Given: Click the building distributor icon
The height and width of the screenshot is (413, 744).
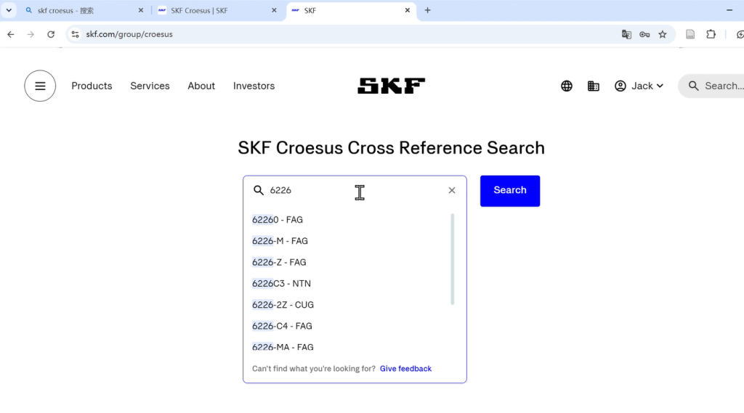Looking at the screenshot, I should [x=593, y=86].
